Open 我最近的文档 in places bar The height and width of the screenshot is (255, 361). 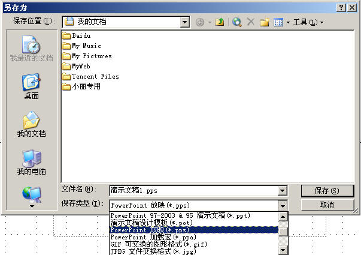point(32,49)
